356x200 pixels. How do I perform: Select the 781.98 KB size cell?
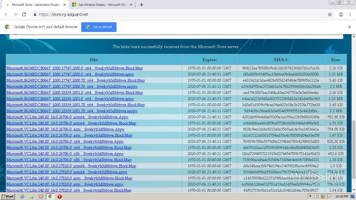[336, 117]
